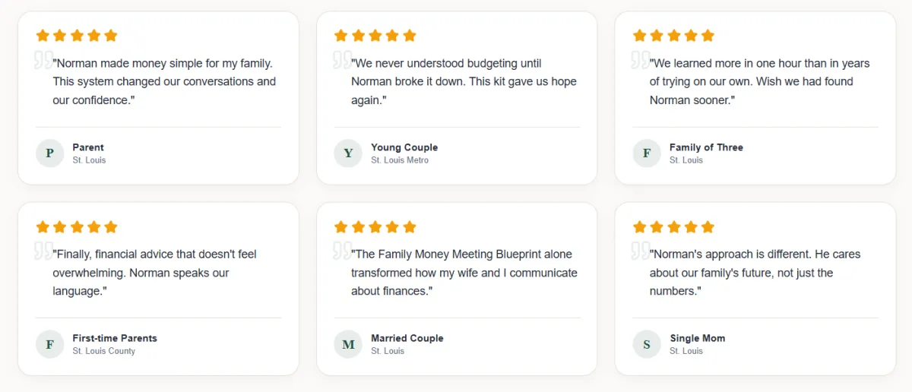
Task: Click the 'Norman made money simple' testimonial text
Action: [164, 81]
